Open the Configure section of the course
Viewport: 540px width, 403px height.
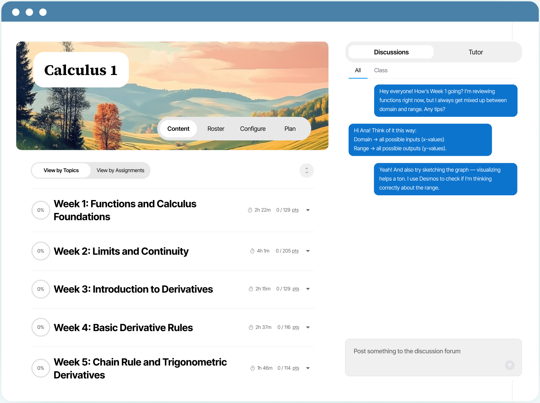(253, 129)
